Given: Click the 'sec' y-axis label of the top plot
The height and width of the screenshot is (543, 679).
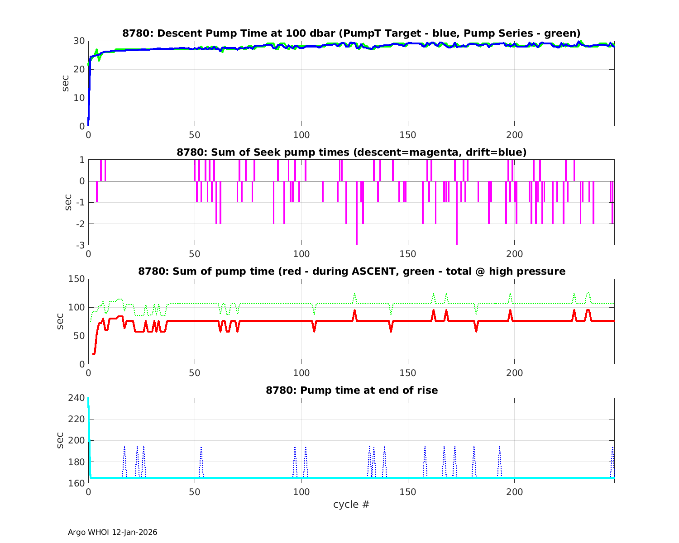Looking at the screenshot, I should (66, 83).
